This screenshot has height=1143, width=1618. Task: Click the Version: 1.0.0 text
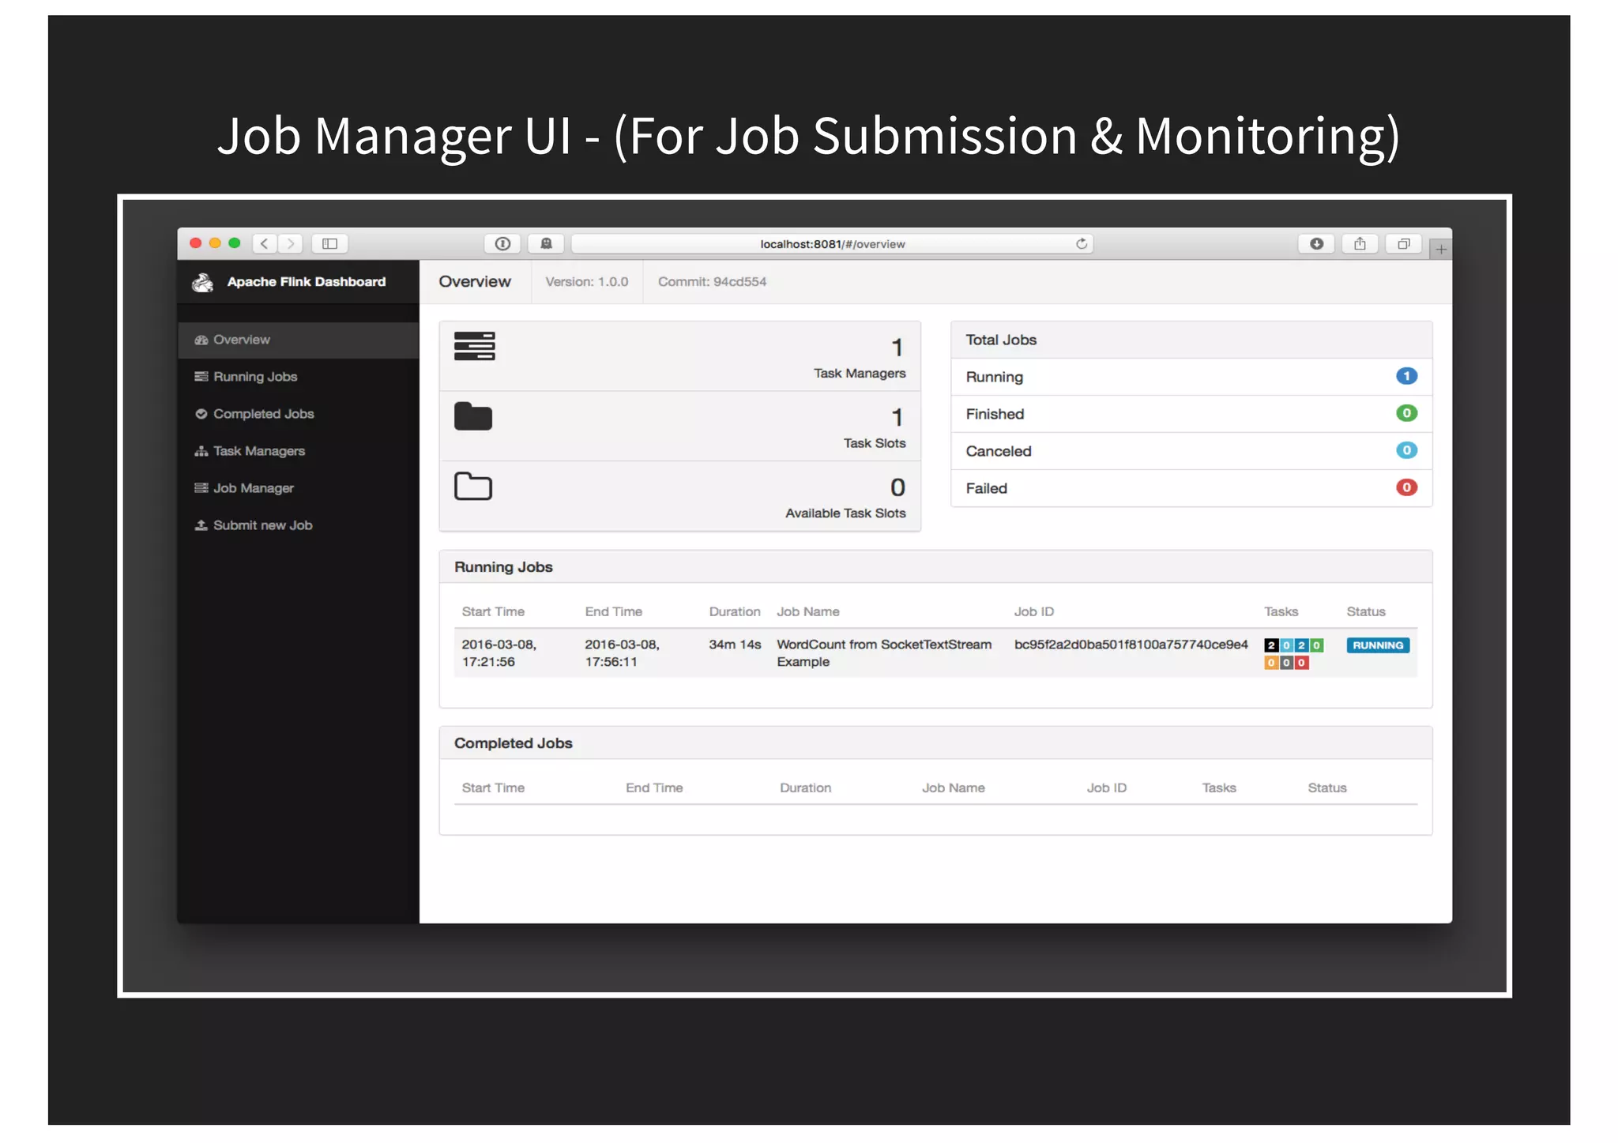click(x=587, y=282)
